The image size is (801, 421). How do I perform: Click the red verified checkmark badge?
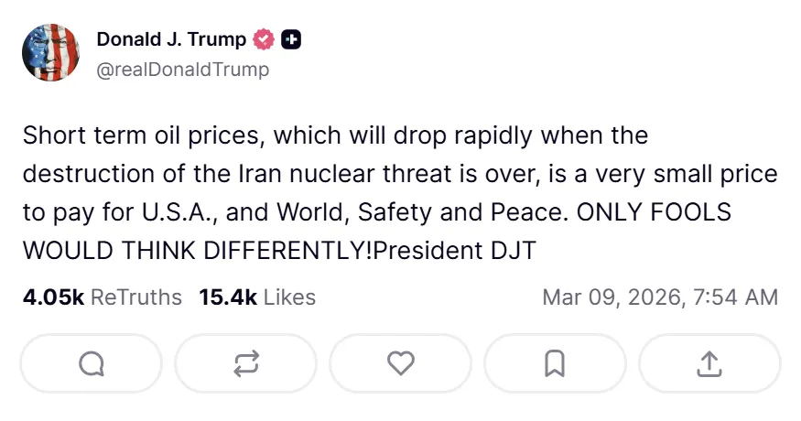[x=265, y=39]
